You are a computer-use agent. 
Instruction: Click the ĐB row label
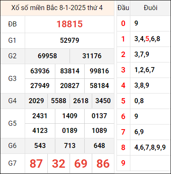click(13, 24)
